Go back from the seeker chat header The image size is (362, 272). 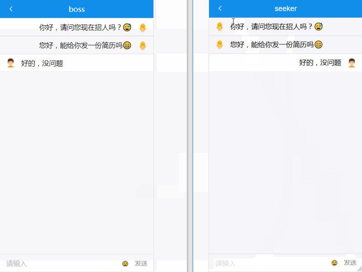220,9
